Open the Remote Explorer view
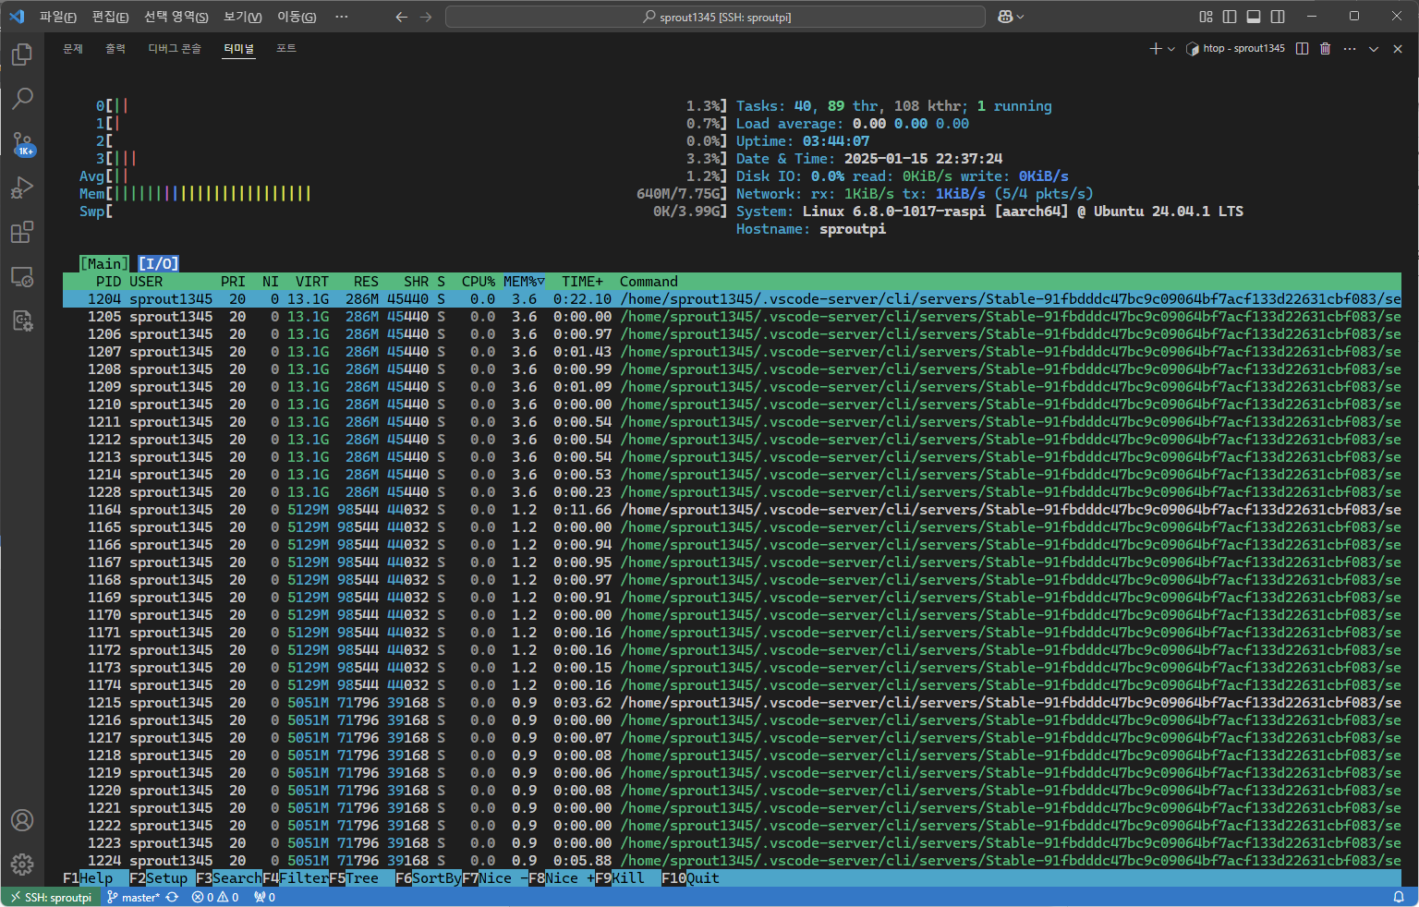Viewport: 1419px width, 907px height. (22, 276)
